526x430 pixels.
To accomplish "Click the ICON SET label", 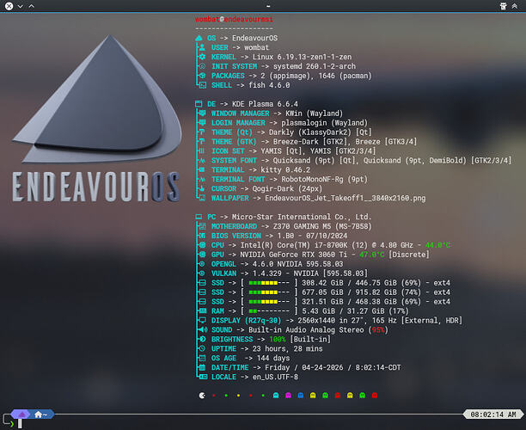I will (x=228, y=151).
